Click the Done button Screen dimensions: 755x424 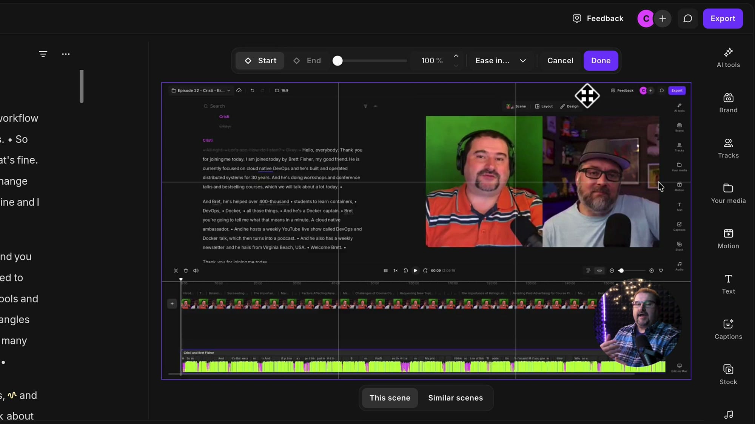point(601,61)
